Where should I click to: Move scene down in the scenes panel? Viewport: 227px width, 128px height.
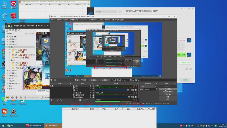click(x=61, y=100)
